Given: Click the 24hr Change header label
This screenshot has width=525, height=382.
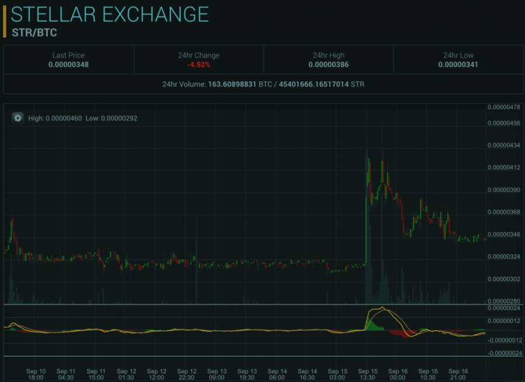Looking at the screenshot, I should [x=198, y=55].
